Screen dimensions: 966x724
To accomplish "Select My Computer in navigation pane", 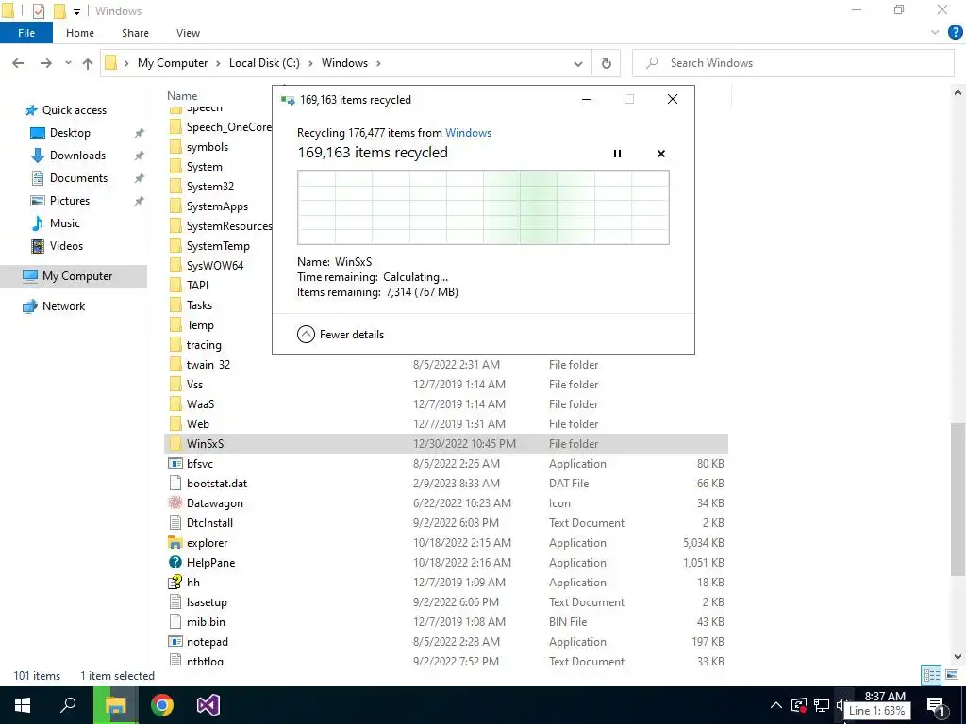I will pyautogui.click(x=74, y=276).
